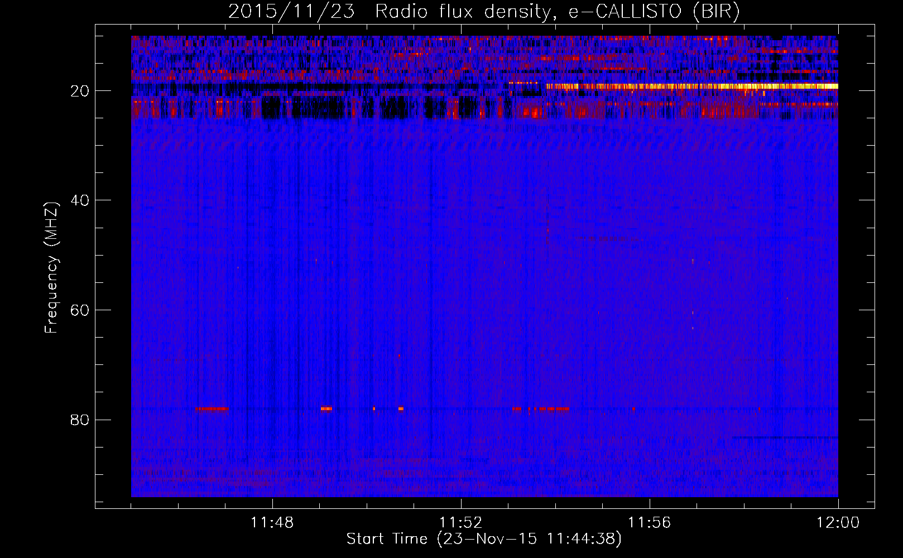Click the "20" frequency tick label
The width and height of the screenshot is (903, 558).
[80, 91]
